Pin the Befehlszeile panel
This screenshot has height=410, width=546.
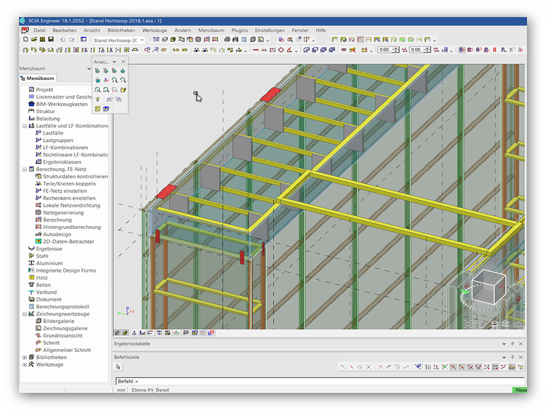coord(512,357)
